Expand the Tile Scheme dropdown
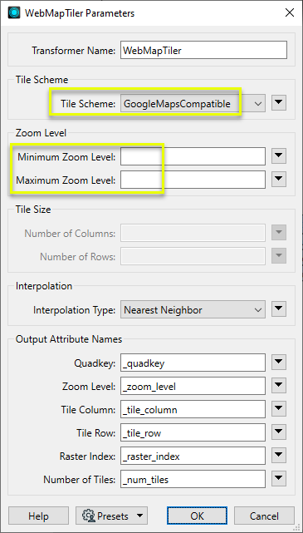Viewport: 303px width, 533px height. [193, 103]
